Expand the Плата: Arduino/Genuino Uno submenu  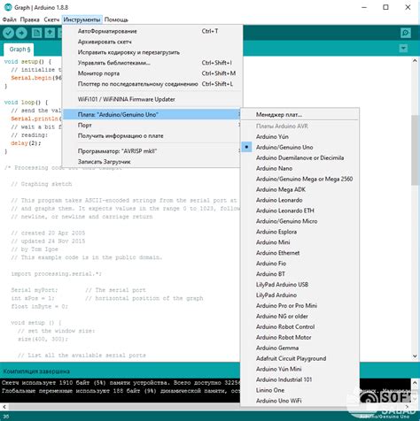[x=152, y=115]
